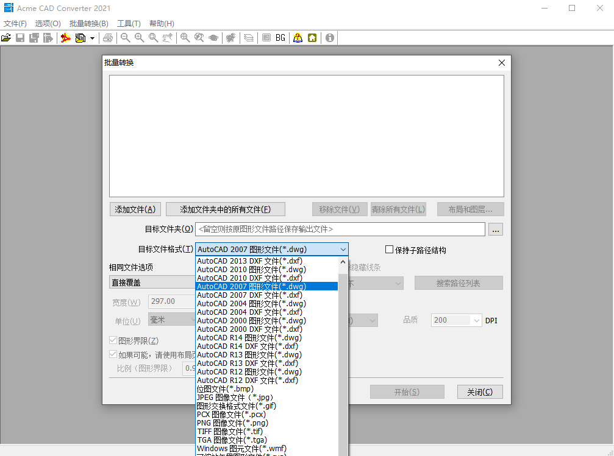Click the 目标文件夹 path input field
The width and height of the screenshot is (614, 456).
[340, 229]
